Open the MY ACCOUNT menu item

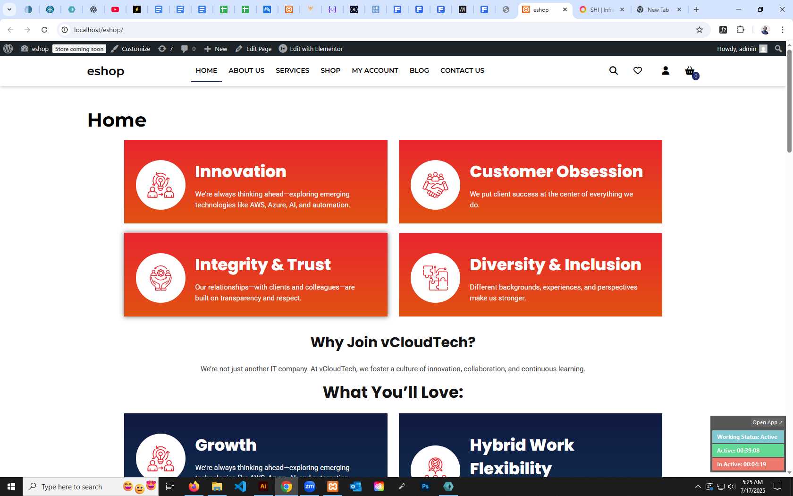(375, 70)
